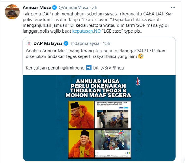185x163 pixels.
Task: Click the 15h quoted tweet timestamp
Action: [107, 43]
